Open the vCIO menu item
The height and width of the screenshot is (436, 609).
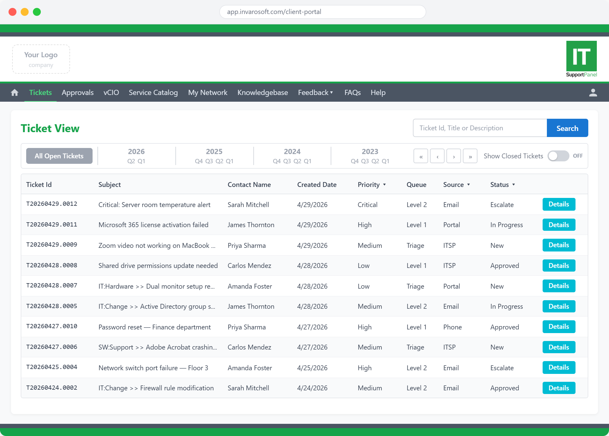pos(111,93)
